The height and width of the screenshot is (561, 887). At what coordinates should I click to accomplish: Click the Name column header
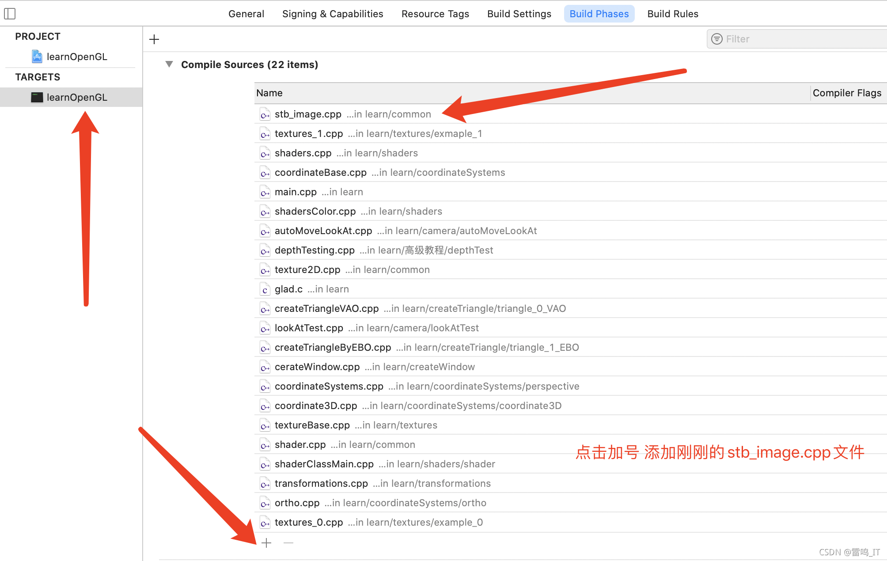pos(269,93)
